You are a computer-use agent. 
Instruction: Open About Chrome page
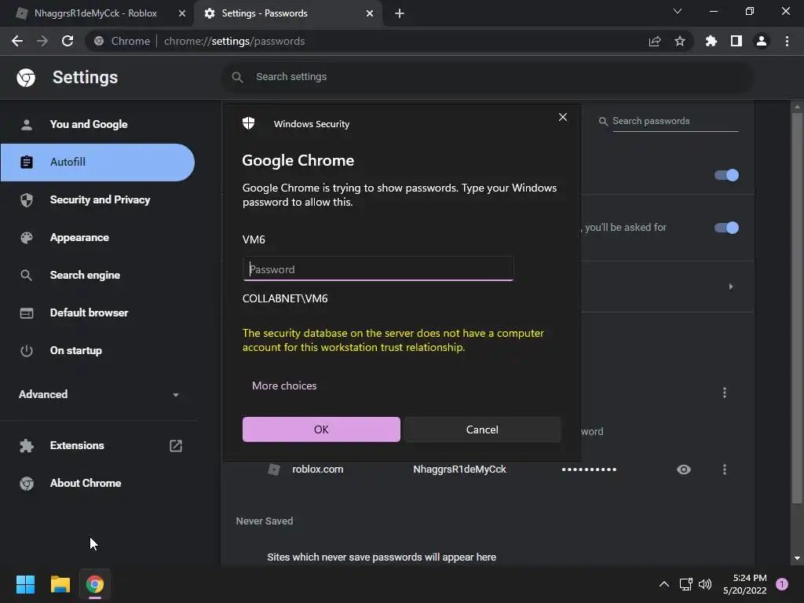(97, 483)
